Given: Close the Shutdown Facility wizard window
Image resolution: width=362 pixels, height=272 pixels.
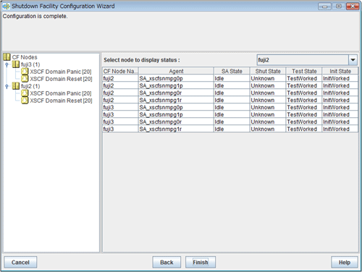Looking at the screenshot, I should [x=353, y=7].
